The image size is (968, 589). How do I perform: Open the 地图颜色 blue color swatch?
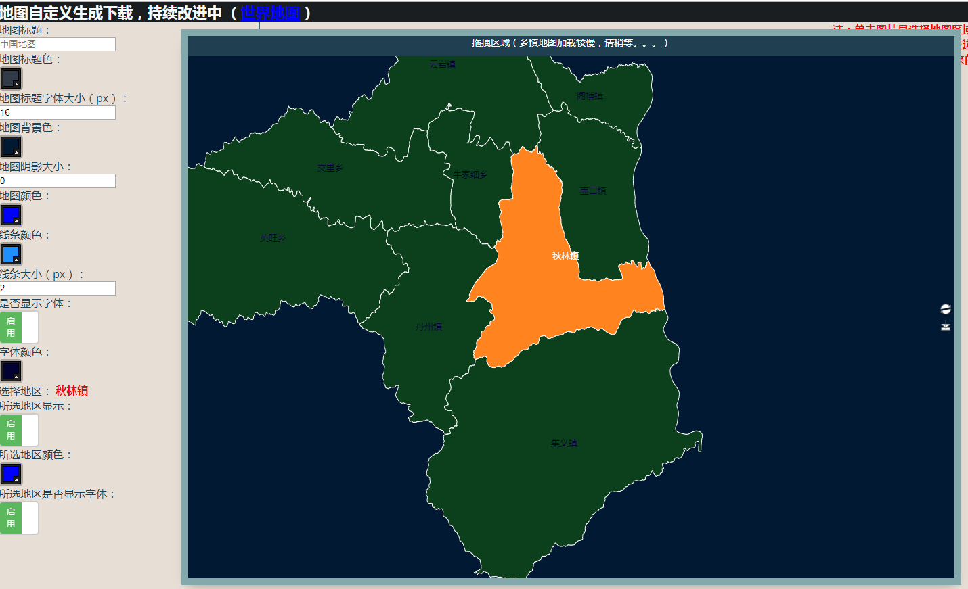click(x=11, y=215)
